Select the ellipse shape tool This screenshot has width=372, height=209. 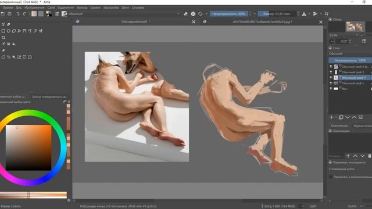(9, 31)
